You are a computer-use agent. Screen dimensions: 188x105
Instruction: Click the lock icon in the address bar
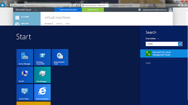(77, 5)
